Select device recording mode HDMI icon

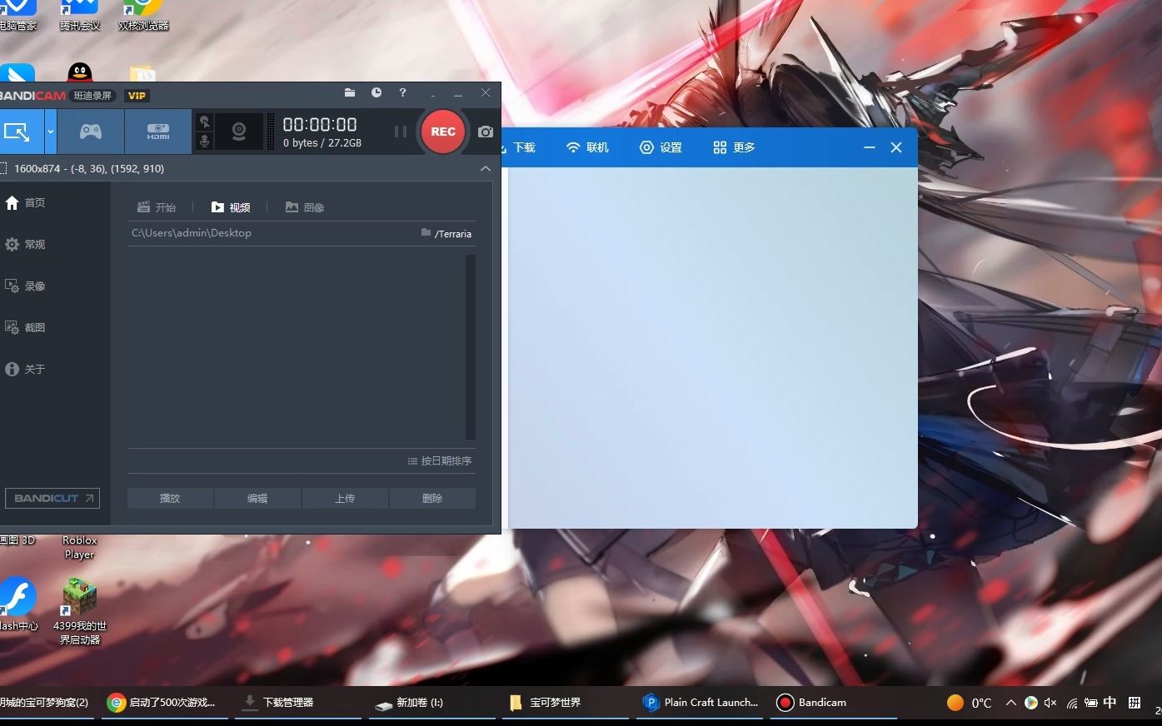point(157,131)
